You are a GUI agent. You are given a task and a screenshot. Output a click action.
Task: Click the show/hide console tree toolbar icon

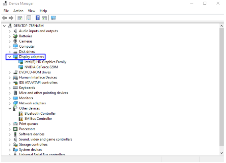click(20, 18)
